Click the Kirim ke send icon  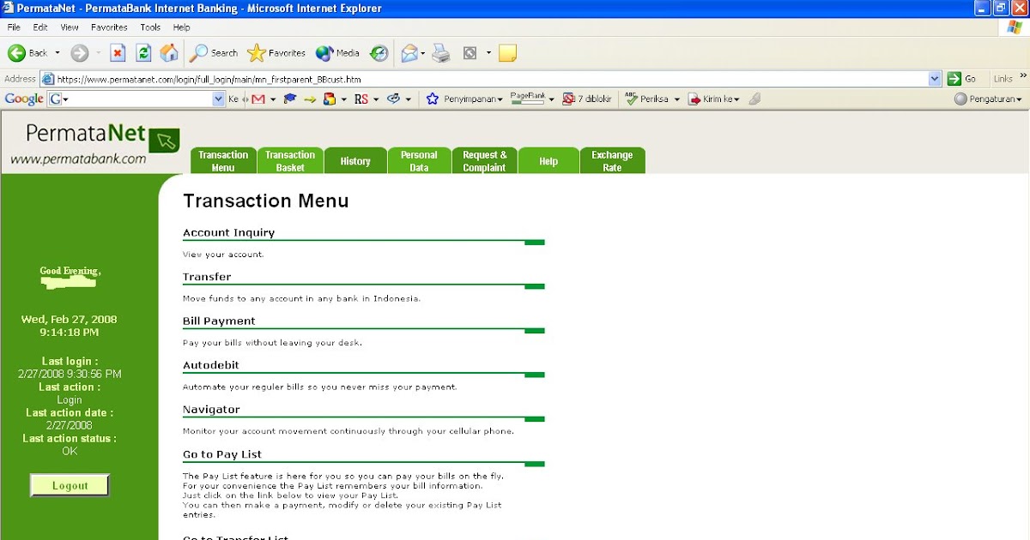[x=695, y=99]
